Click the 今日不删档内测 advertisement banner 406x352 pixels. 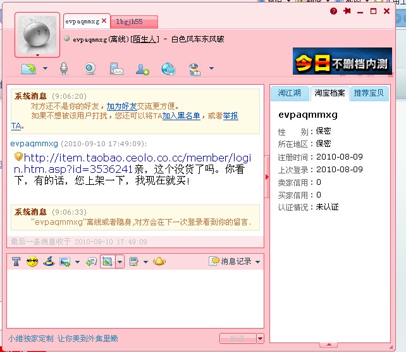point(342,61)
